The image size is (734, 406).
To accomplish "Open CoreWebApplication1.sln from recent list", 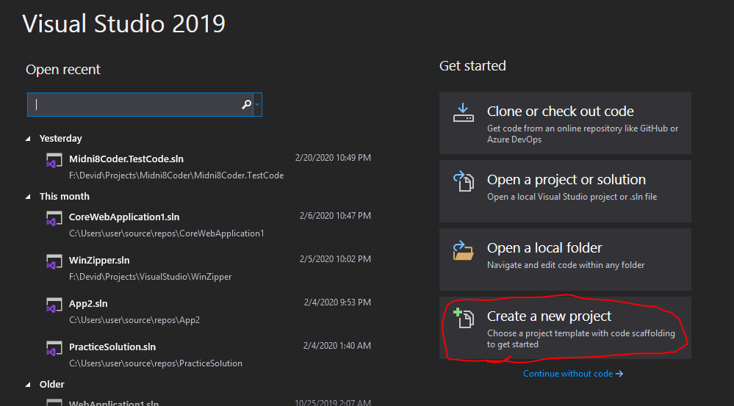I will (x=124, y=217).
